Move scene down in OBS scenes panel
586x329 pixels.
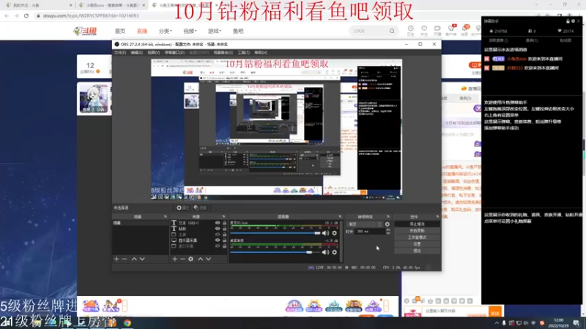(142, 259)
